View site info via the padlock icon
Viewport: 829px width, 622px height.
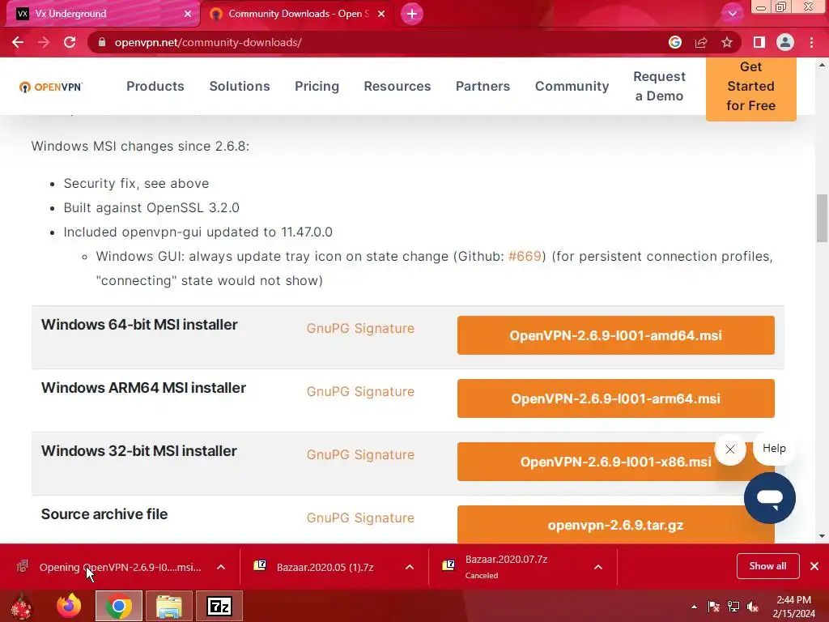tap(102, 42)
